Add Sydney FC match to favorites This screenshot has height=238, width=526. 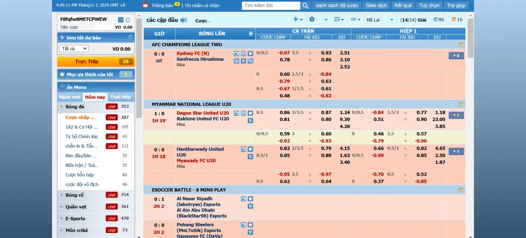point(250,54)
